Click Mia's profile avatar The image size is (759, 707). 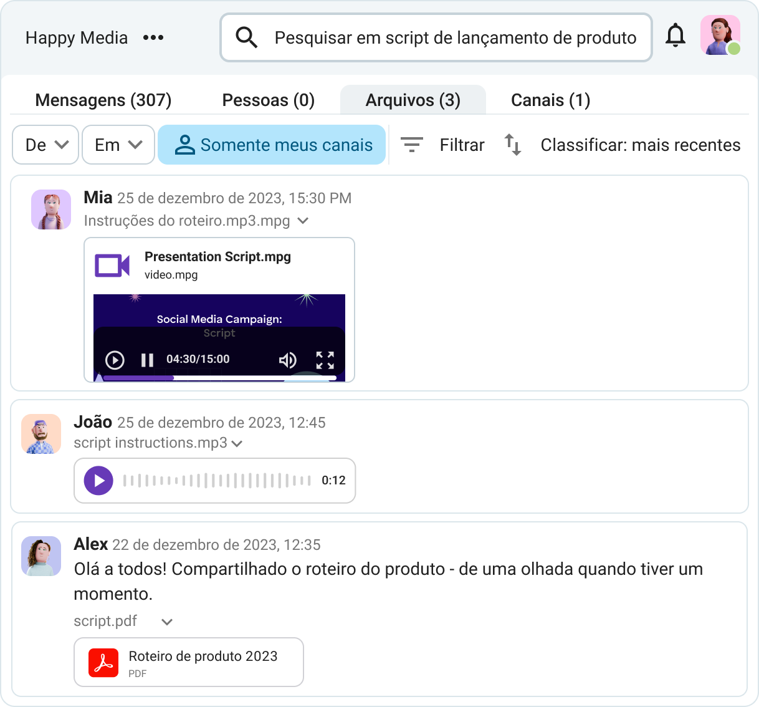click(51, 209)
